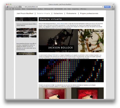Click the round icon right of Reader button
Viewport: 120px width, 108px height.
click(112, 7)
